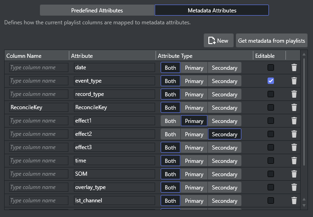Remove the SOM row with trash icon
Screen dimensions: 313x217
click(294, 174)
